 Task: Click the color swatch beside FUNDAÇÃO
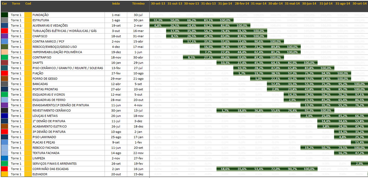pos(4,15)
